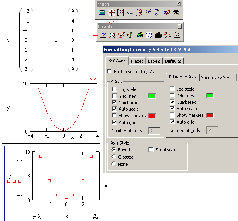Insert a Surface Plot
The width and height of the screenshot is (238, 221).
(x=140, y=35)
